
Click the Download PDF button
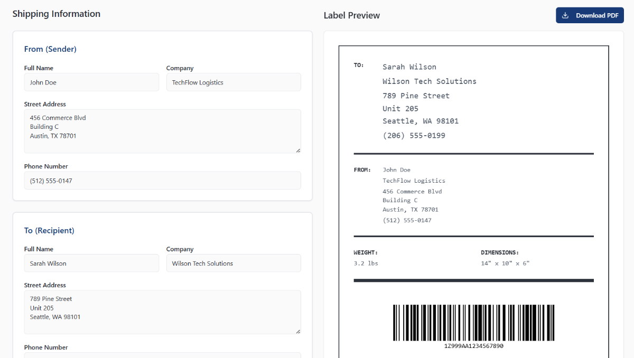(590, 15)
